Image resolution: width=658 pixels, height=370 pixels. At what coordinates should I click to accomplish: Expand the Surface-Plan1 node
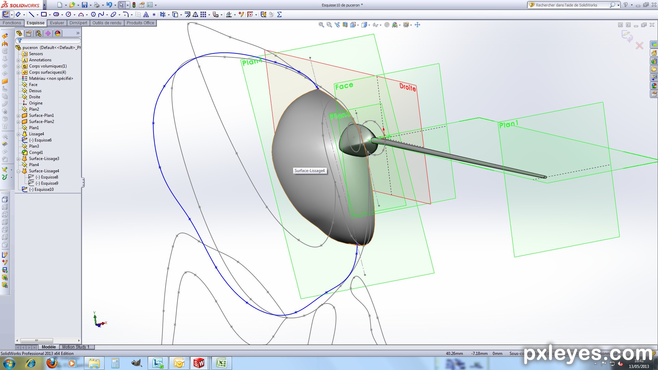click(x=19, y=115)
